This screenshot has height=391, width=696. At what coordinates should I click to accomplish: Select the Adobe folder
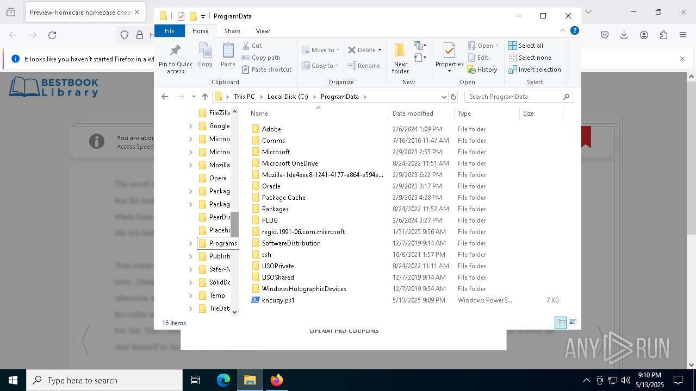click(x=271, y=129)
